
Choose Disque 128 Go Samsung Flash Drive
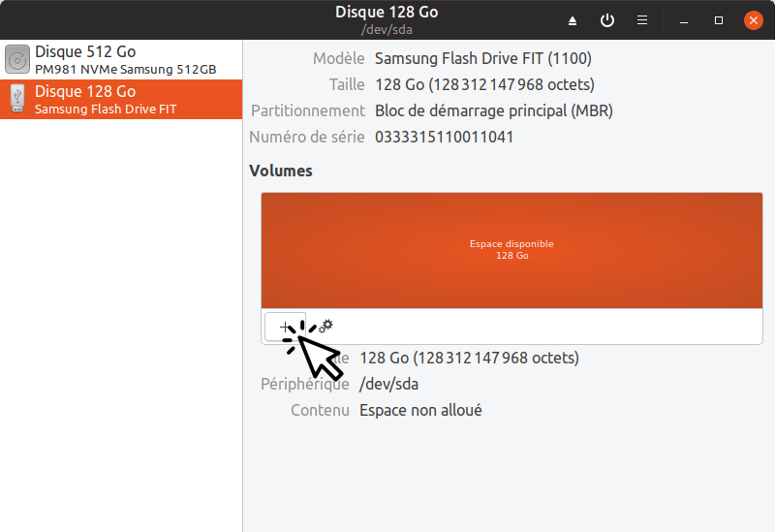(121, 99)
